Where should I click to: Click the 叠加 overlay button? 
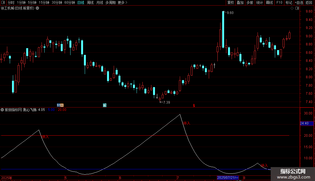tap(240, 3)
